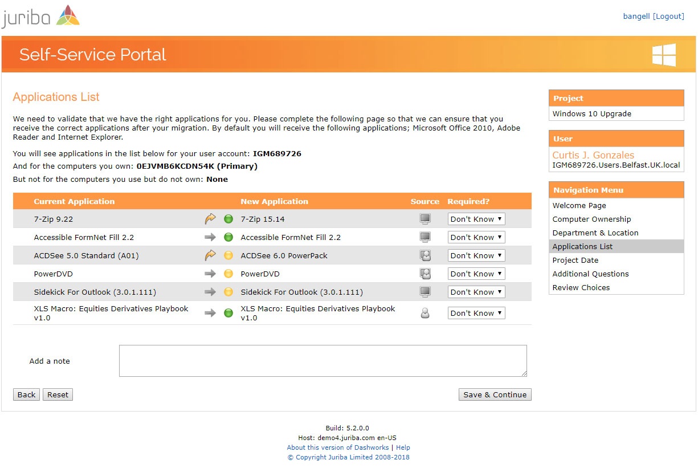
Task: Open Required dropdown for ACDSee
Action: 476,255
